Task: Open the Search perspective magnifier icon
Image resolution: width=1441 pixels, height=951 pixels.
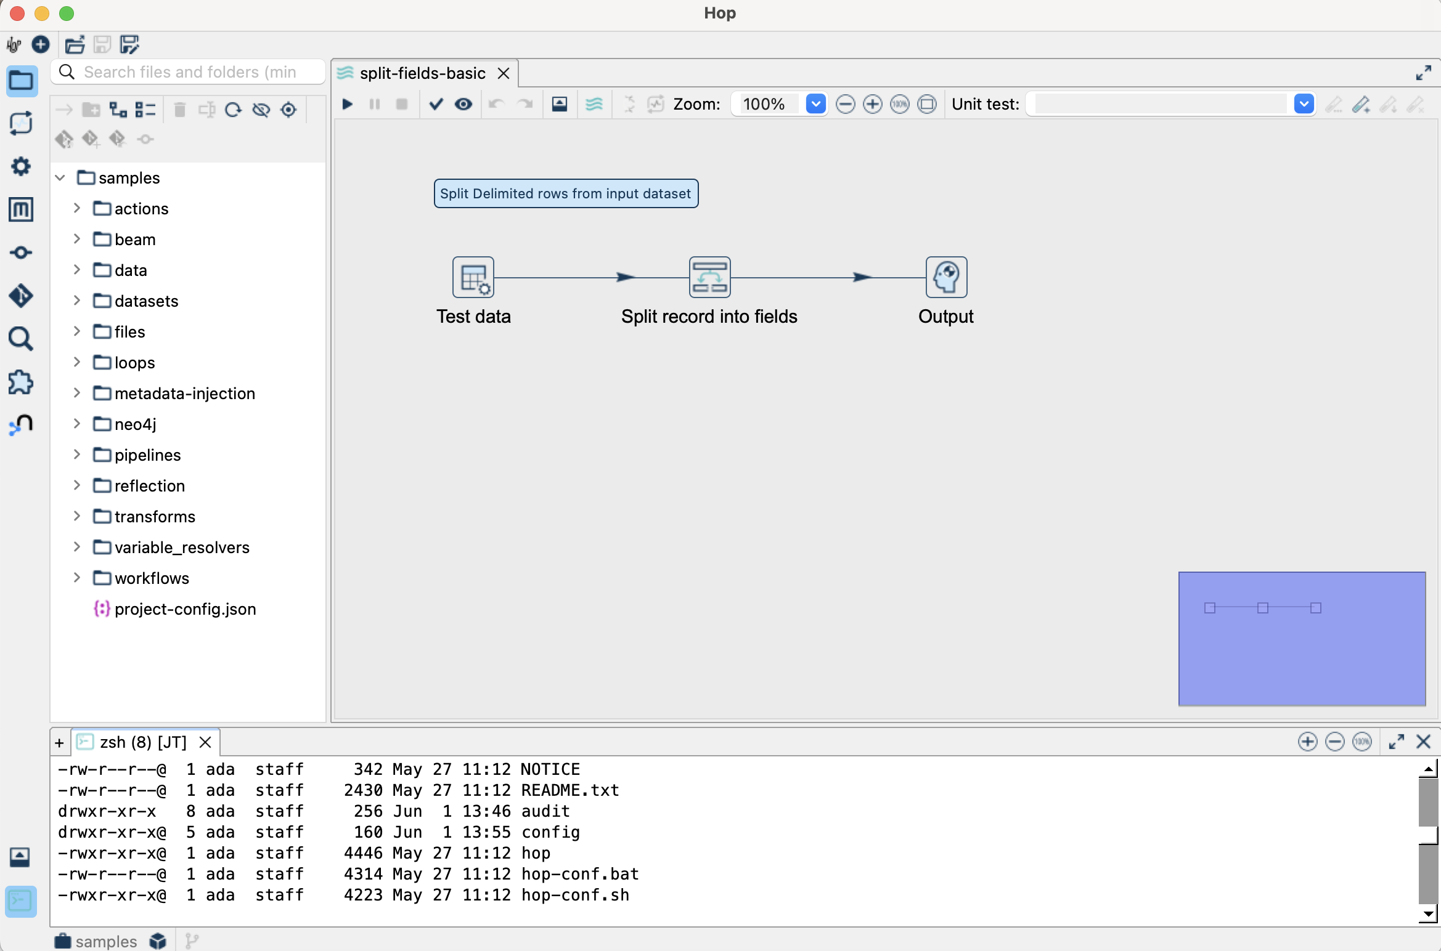Action: [21, 339]
